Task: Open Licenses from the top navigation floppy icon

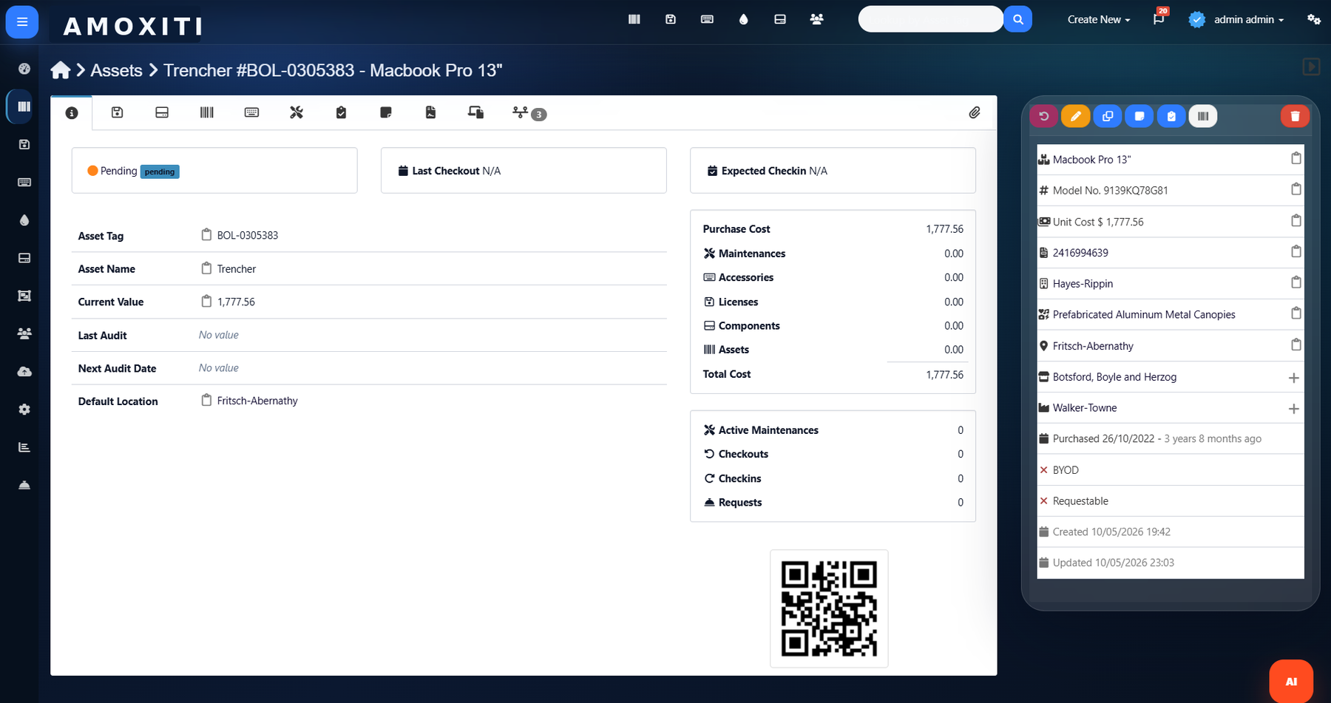Action: [671, 19]
